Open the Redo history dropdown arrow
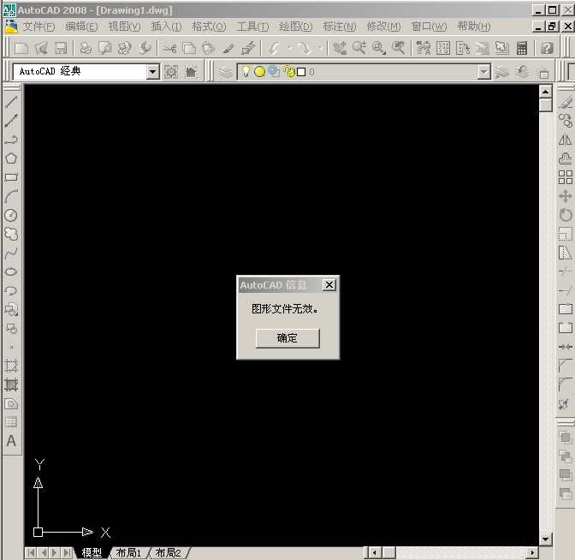The width and height of the screenshot is (575, 560). click(320, 48)
